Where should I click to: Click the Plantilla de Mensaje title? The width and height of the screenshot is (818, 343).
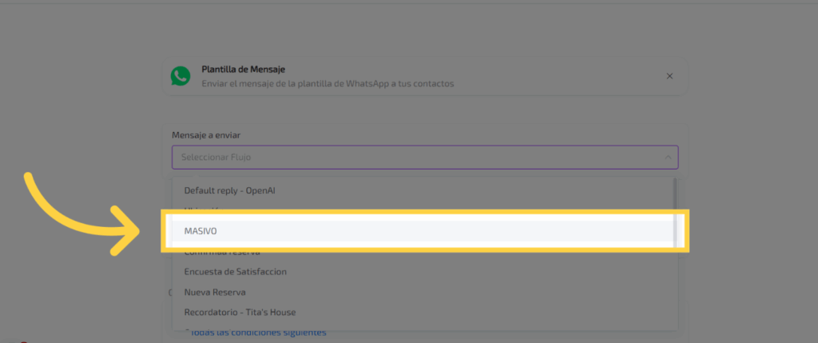(x=244, y=70)
